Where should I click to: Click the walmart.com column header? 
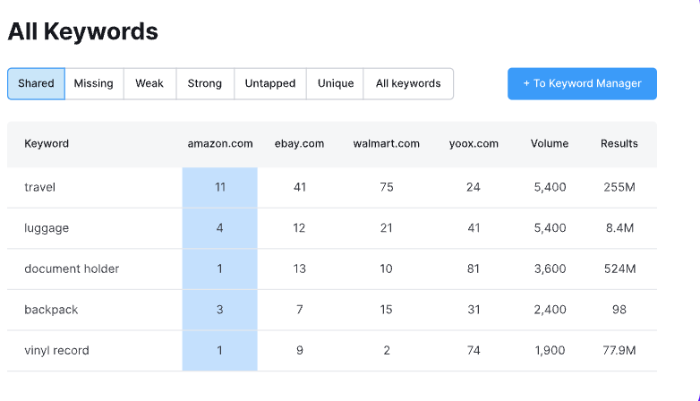click(386, 144)
